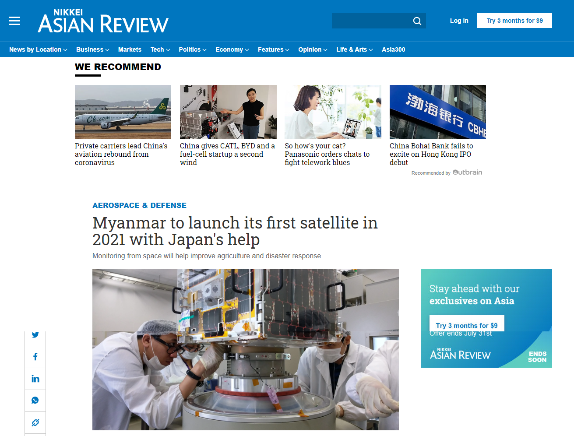Click the fuel-cell startup woman thumbnail
574x436 pixels.
(x=228, y=112)
